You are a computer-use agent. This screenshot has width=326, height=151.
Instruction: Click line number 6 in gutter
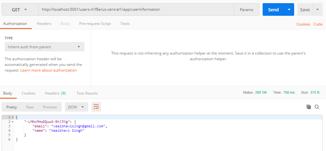click(x=9, y=139)
